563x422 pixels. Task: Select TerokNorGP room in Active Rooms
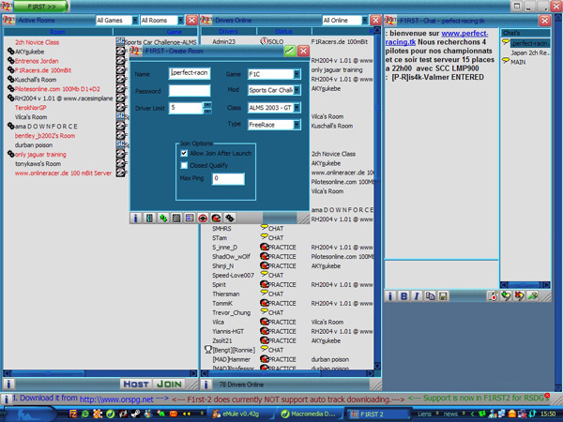pyautogui.click(x=31, y=108)
